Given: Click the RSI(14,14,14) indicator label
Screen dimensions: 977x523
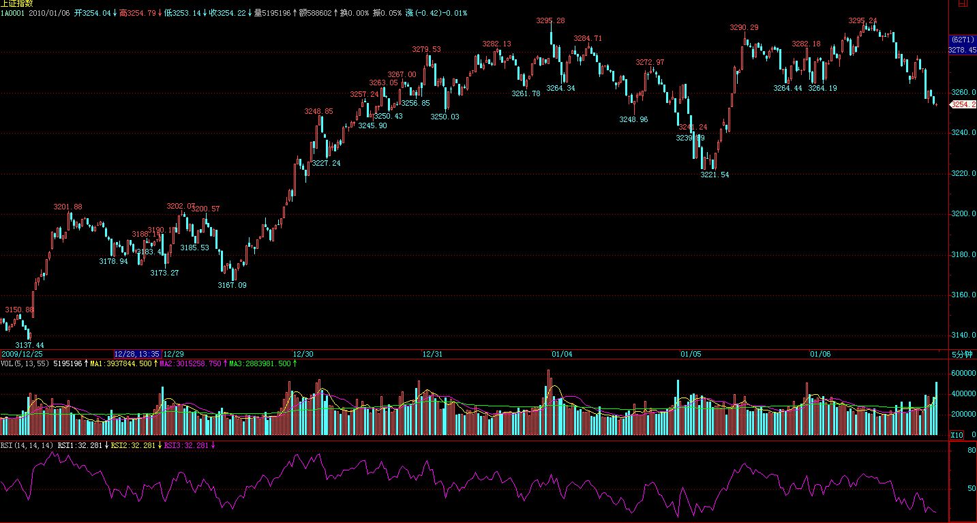Looking at the screenshot, I should click(27, 445).
